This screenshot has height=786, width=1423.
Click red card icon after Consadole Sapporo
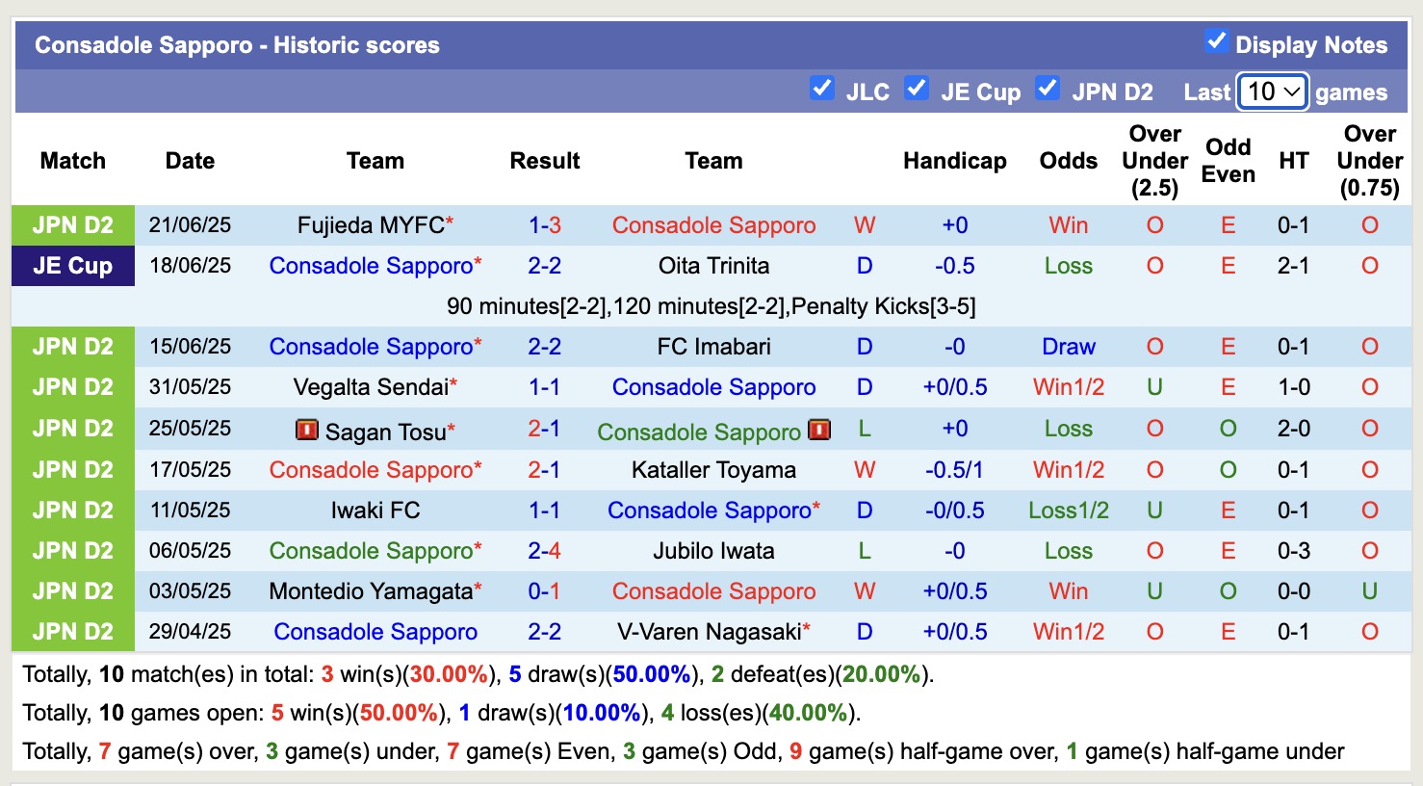click(819, 430)
